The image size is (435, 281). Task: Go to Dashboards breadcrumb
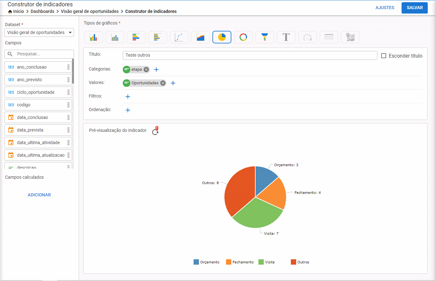point(42,11)
